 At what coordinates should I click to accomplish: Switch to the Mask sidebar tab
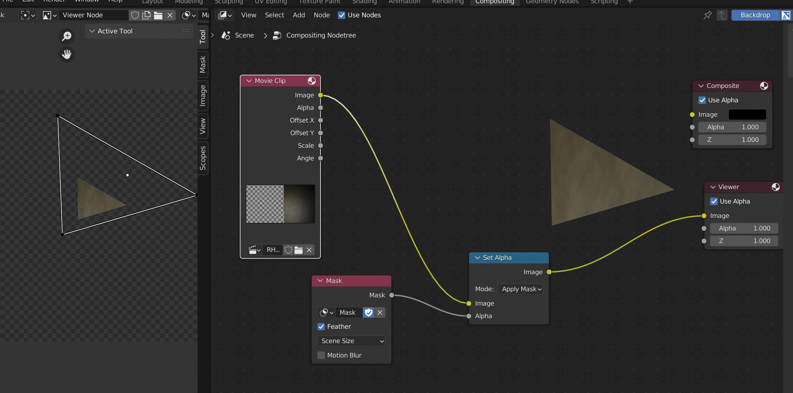203,64
